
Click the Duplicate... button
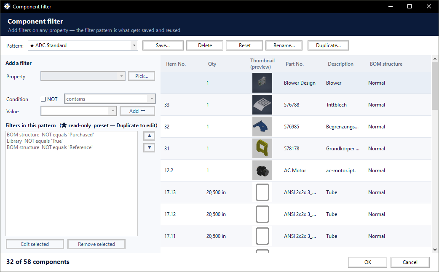[328, 45]
